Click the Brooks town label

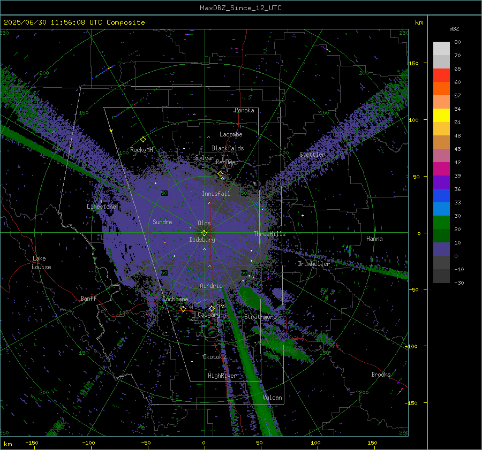(381, 375)
